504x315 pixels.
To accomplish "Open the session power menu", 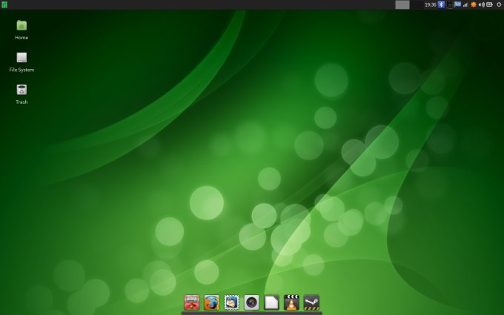I will pos(499,4).
